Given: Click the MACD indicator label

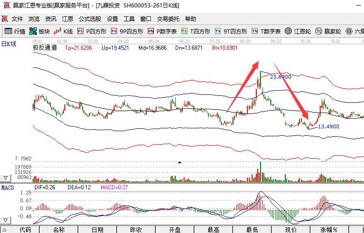Looking at the screenshot, I should click(7, 187).
